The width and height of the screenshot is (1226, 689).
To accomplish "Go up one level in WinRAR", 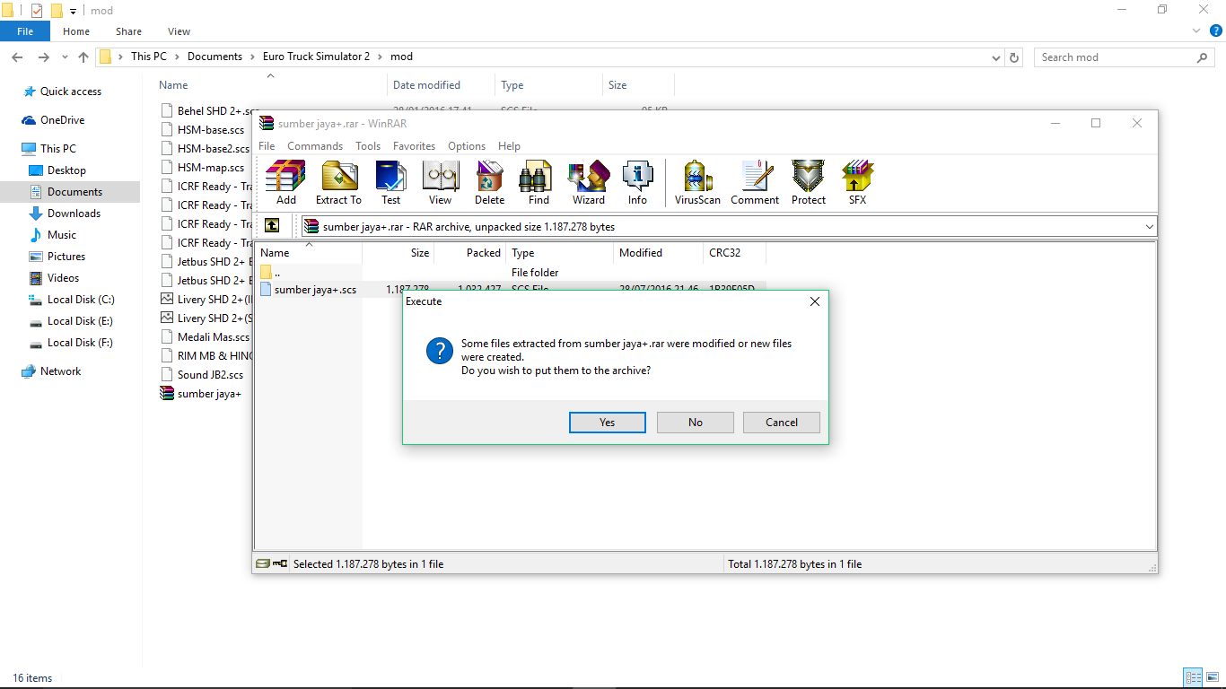I will click(x=272, y=226).
